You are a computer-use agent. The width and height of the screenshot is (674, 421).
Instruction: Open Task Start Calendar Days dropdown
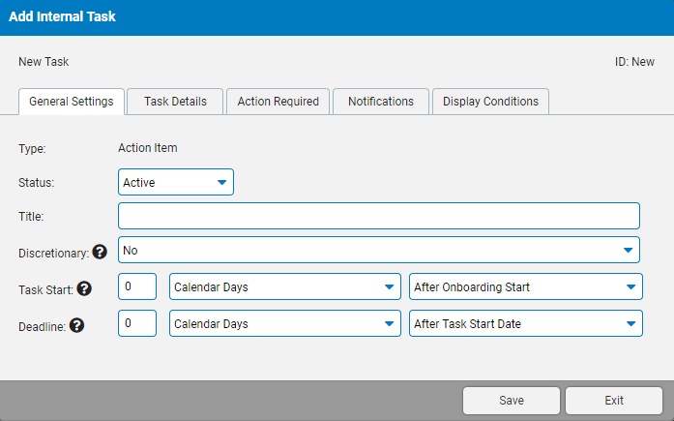tap(285, 286)
